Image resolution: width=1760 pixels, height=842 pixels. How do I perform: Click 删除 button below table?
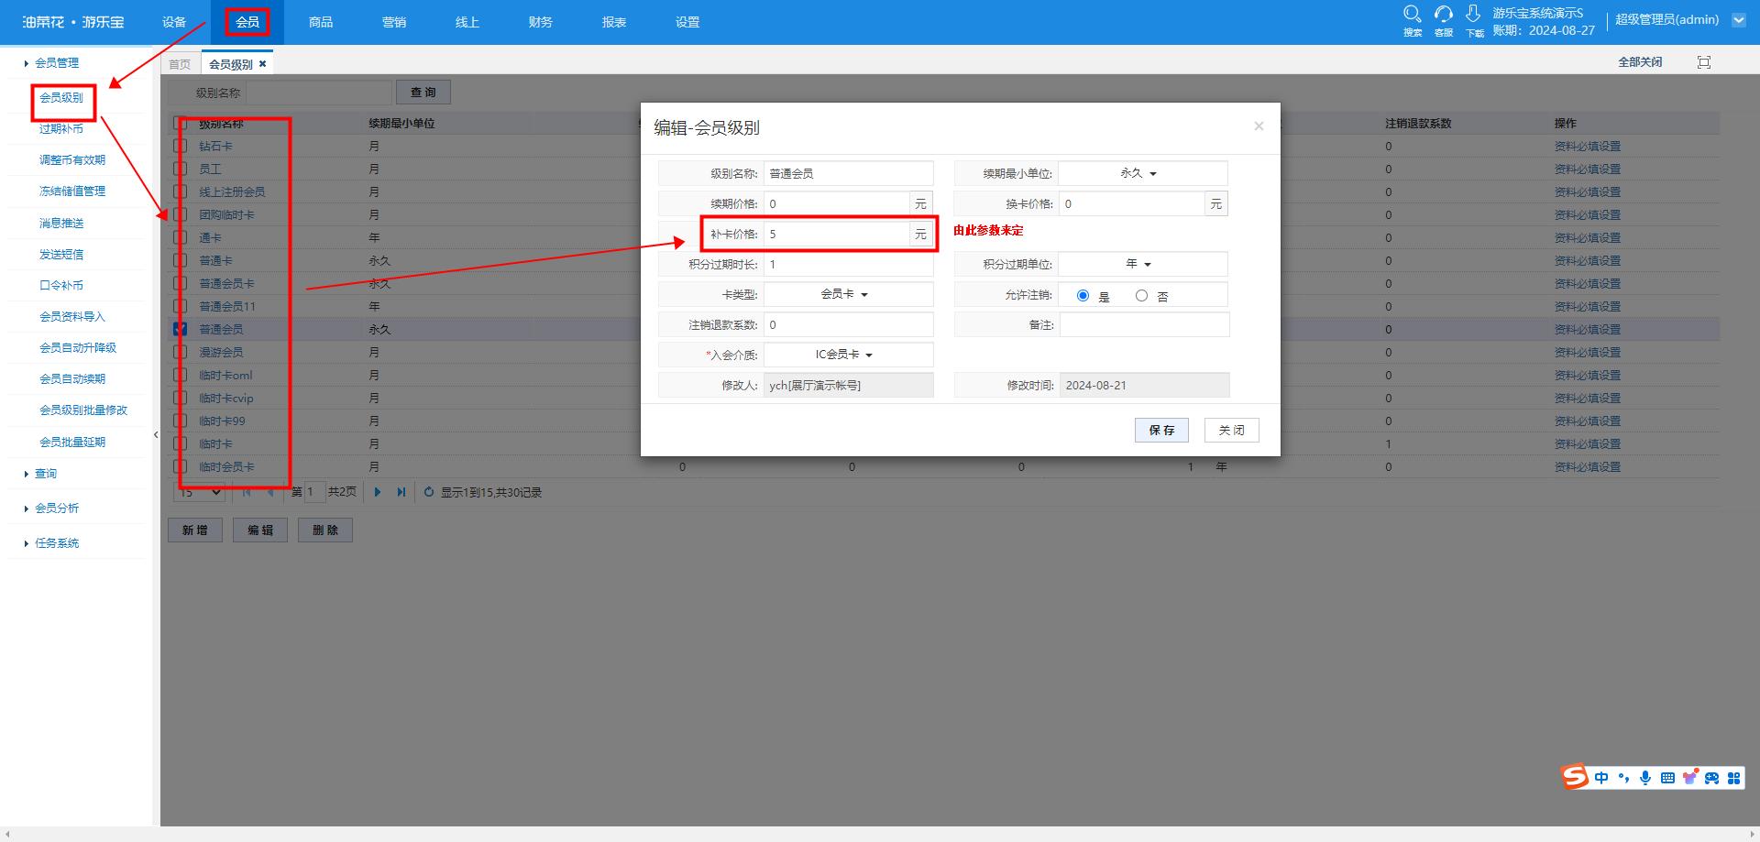click(x=325, y=530)
